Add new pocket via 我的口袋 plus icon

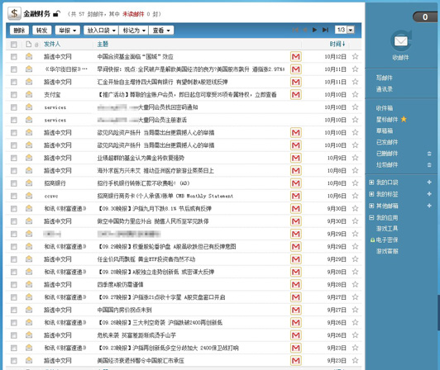coord(429,183)
